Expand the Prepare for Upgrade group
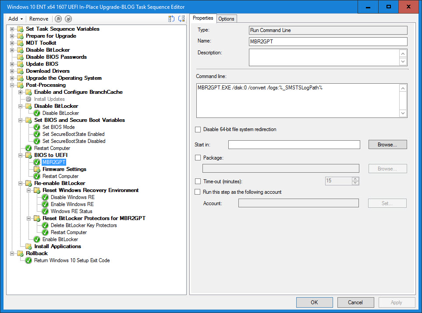The image size is (422, 313). [x=12, y=36]
